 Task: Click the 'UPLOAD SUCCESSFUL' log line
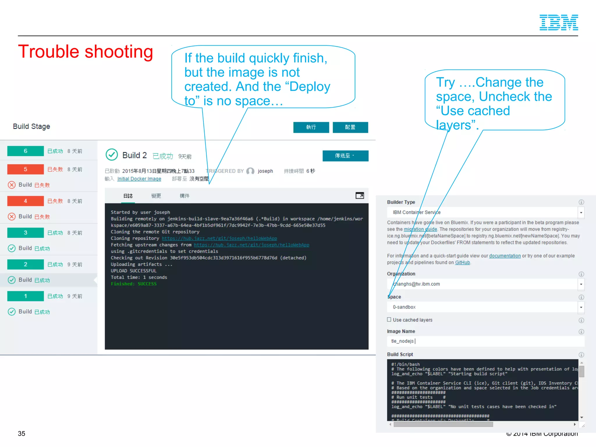coord(134,271)
